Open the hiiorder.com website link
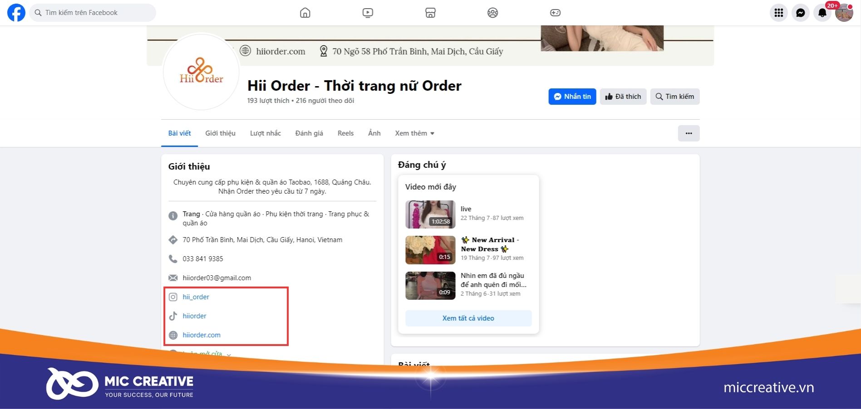Screen dimensions: 861x409 [202, 335]
